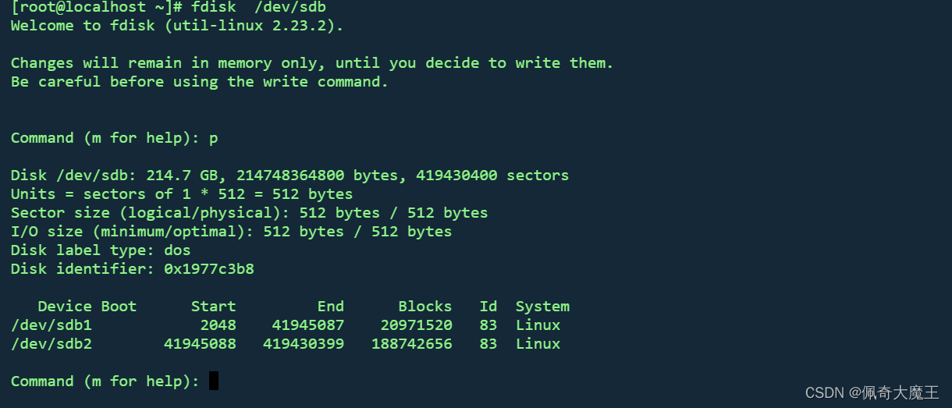
Task: Click the Start column header
Action: point(213,307)
